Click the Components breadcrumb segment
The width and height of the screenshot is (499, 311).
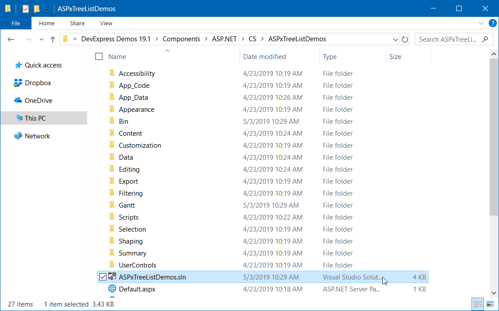click(181, 39)
